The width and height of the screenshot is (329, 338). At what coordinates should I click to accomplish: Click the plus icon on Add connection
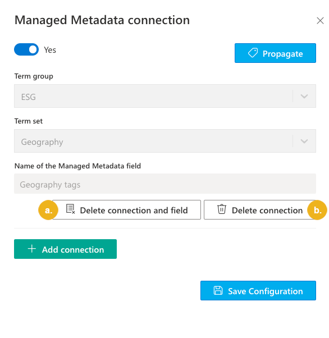[31, 249]
